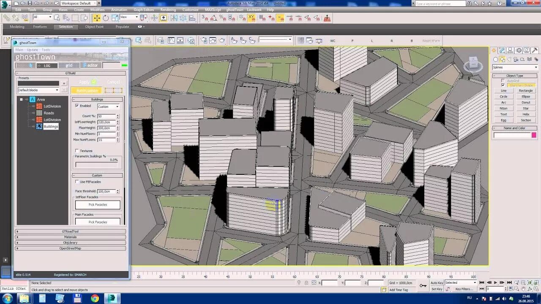Click the Parametric buildings % slider bar
541x304 pixels.
point(97,165)
